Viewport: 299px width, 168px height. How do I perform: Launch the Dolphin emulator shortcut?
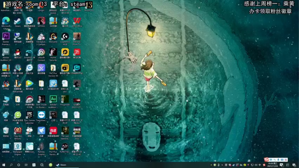[30, 53]
